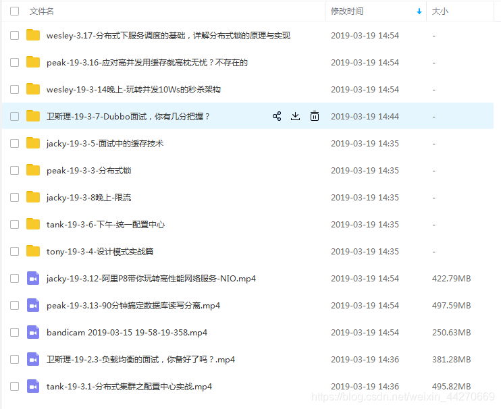Click size value 422.79MB
This screenshot has height=409, width=501.
coord(452,279)
